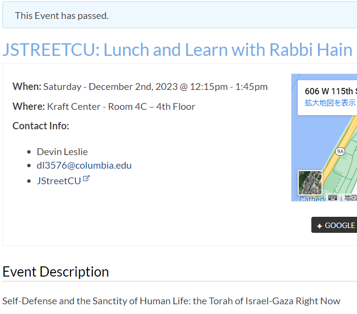Click the Kraft Center location text

tap(121, 106)
